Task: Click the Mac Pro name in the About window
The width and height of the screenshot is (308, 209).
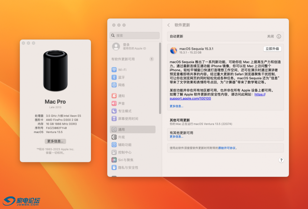Action: point(55,102)
